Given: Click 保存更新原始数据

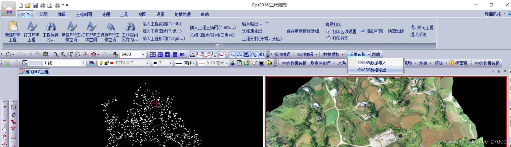Looking at the screenshot, I should click(x=303, y=31).
